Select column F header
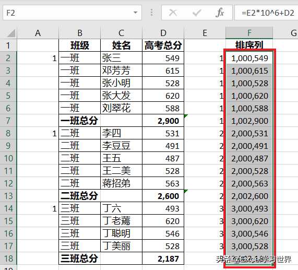Image resolution: width=298 pixels, height=270 pixels. [x=249, y=33]
